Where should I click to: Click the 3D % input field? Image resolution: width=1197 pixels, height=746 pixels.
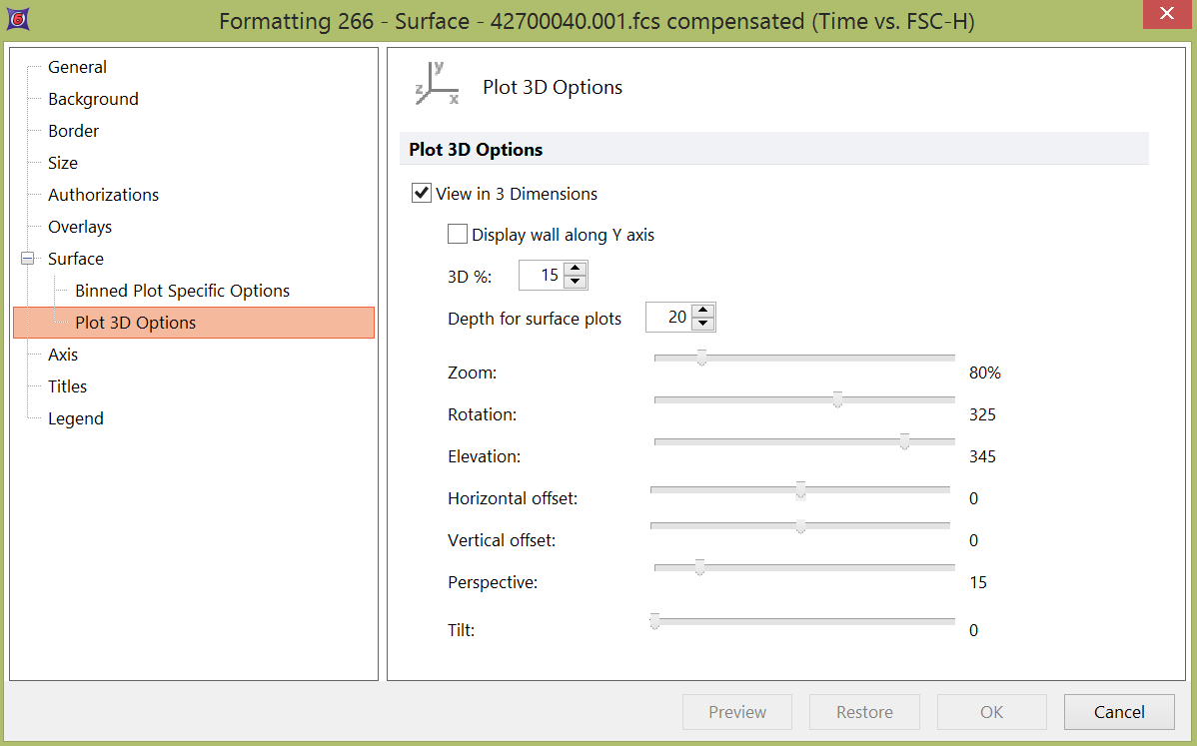coord(542,275)
